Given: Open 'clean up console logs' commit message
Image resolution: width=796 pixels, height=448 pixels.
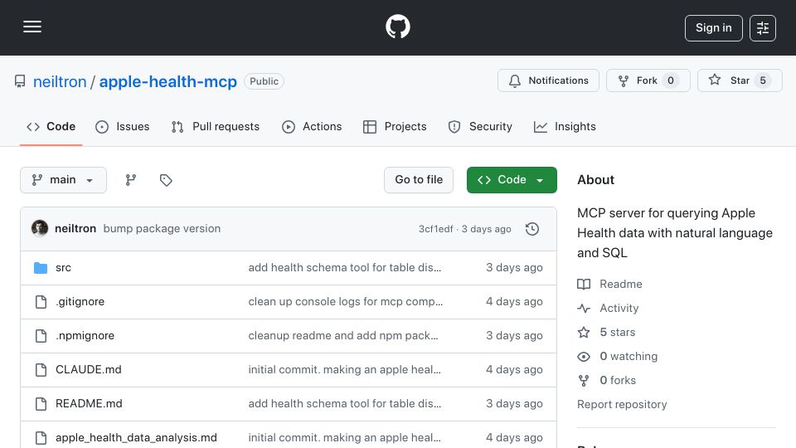Looking at the screenshot, I should [345, 302].
